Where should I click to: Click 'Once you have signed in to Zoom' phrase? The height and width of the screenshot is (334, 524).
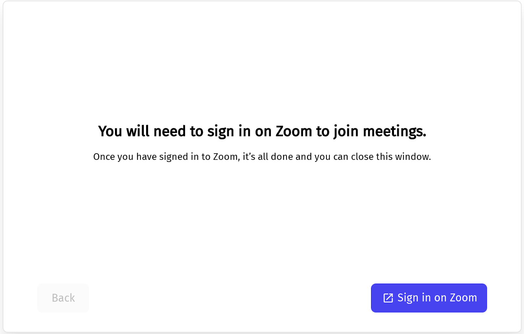pos(165,157)
